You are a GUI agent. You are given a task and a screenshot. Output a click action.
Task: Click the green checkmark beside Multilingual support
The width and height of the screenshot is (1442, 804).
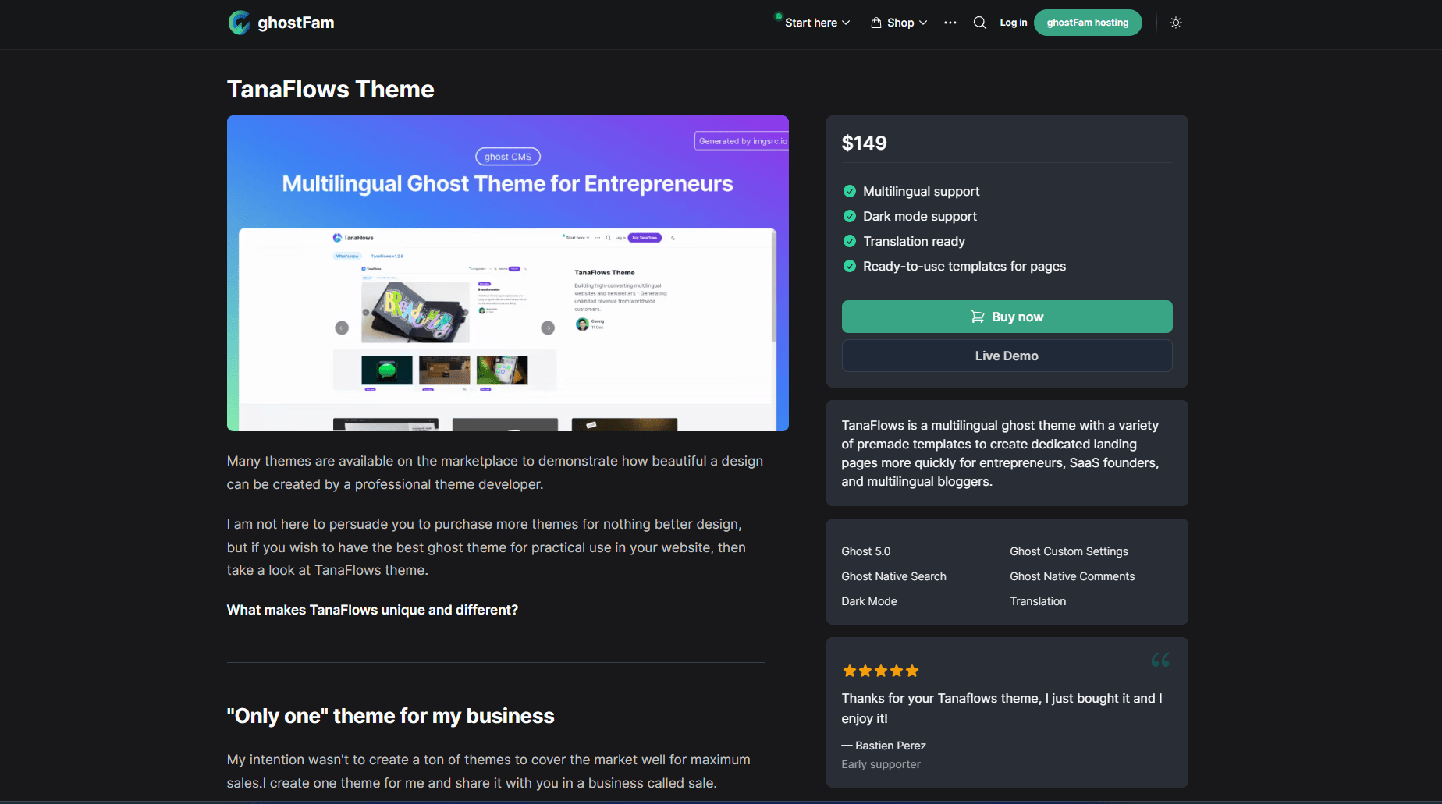[x=849, y=191]
